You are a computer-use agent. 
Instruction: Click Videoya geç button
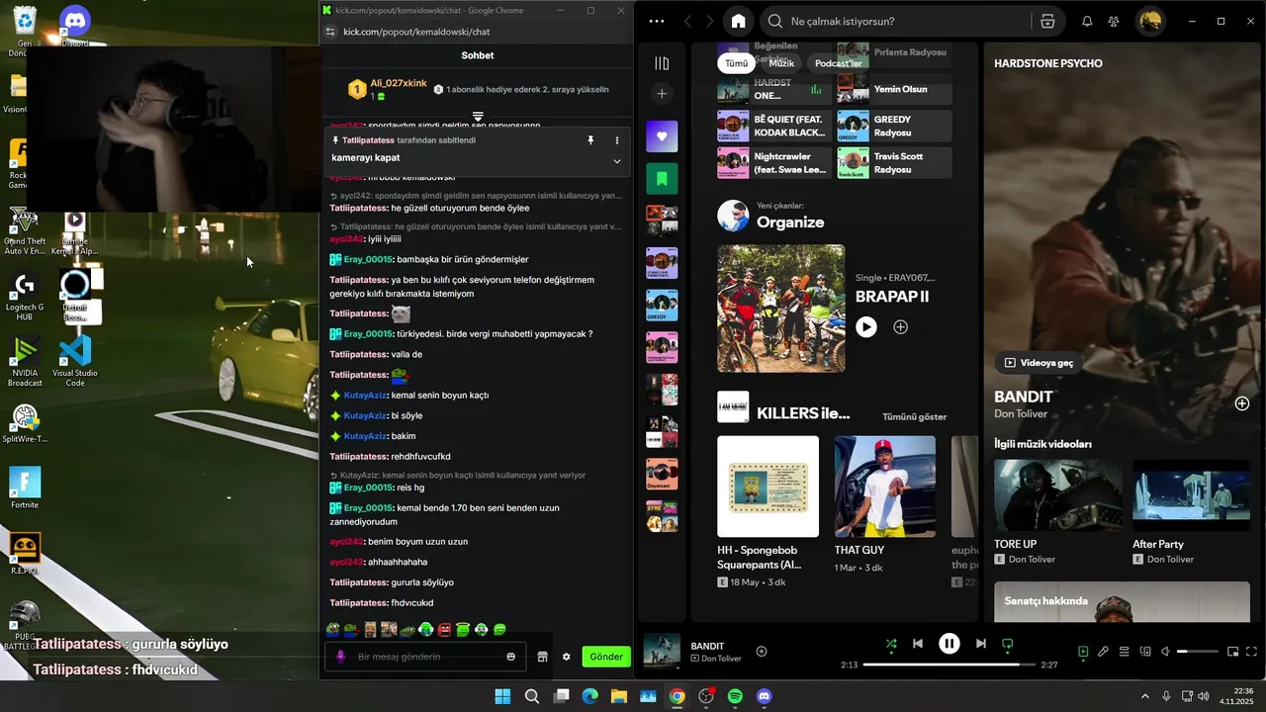point(1039,363)
